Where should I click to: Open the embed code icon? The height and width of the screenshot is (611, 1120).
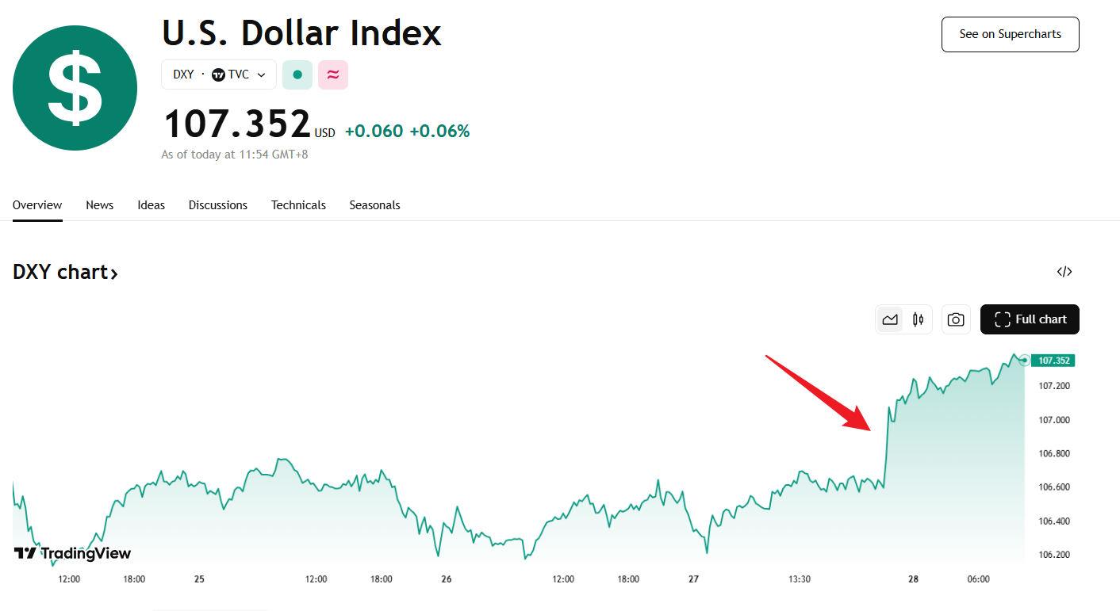(x=1064, y=272)
